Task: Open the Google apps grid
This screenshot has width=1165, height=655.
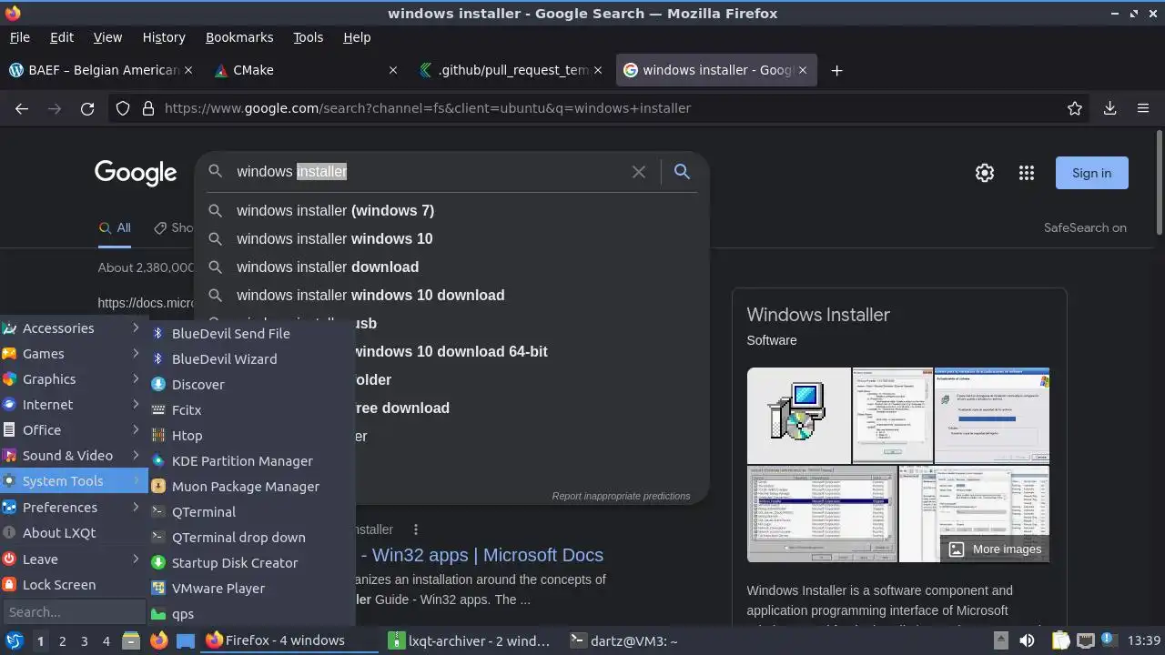Action: 1027,173
